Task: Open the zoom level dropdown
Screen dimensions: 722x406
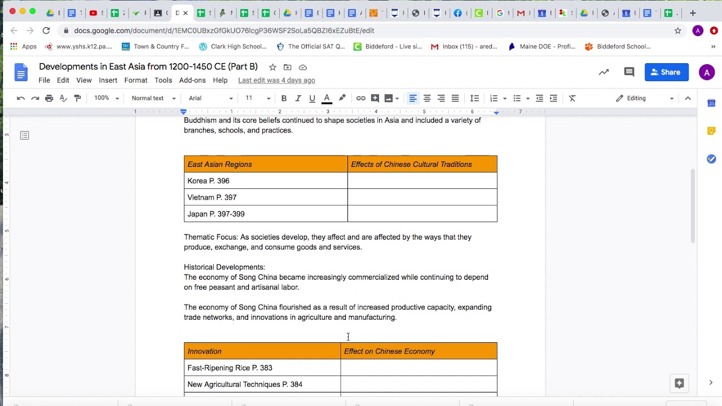Action: point(107,98)
